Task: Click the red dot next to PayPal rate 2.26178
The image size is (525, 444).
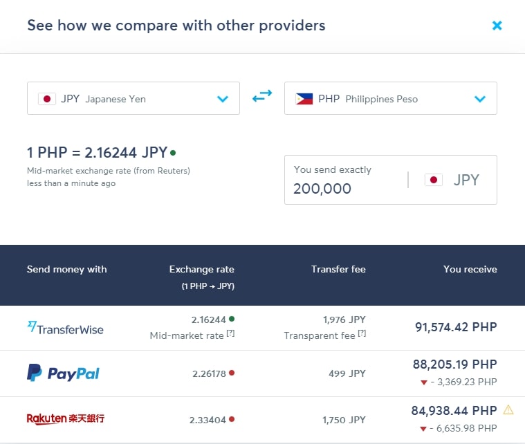Action: coord(232,373)
